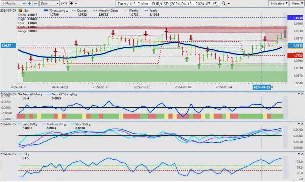Click the blue plus zoom-in button
This screenshot has height=182, width=305.
tap(29, 3)
